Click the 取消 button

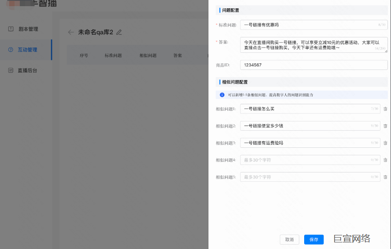tap(289, 240)
